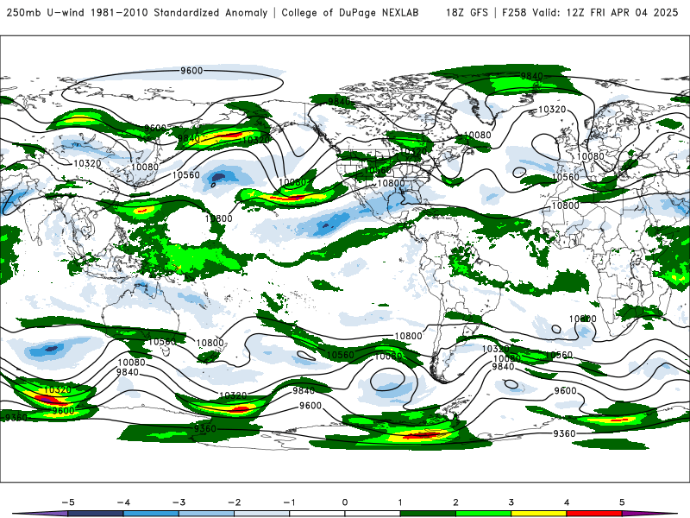Click the '9360' contour label below the South Atlantic
The width and height of the screenshot is (690, 518).
(x=564, y=434)
